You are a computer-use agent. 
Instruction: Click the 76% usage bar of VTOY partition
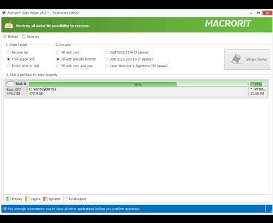tap(258, 84)
